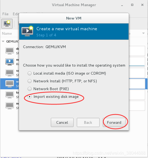148x158 pixels.
Task: Minimize the Virtual Machine Manager window
Action: [x=122, y=6]
